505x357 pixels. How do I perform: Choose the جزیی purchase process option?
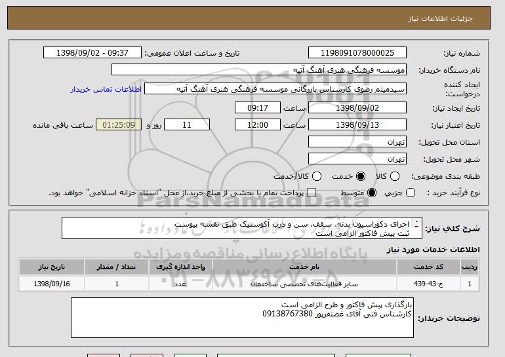point(411,193)
